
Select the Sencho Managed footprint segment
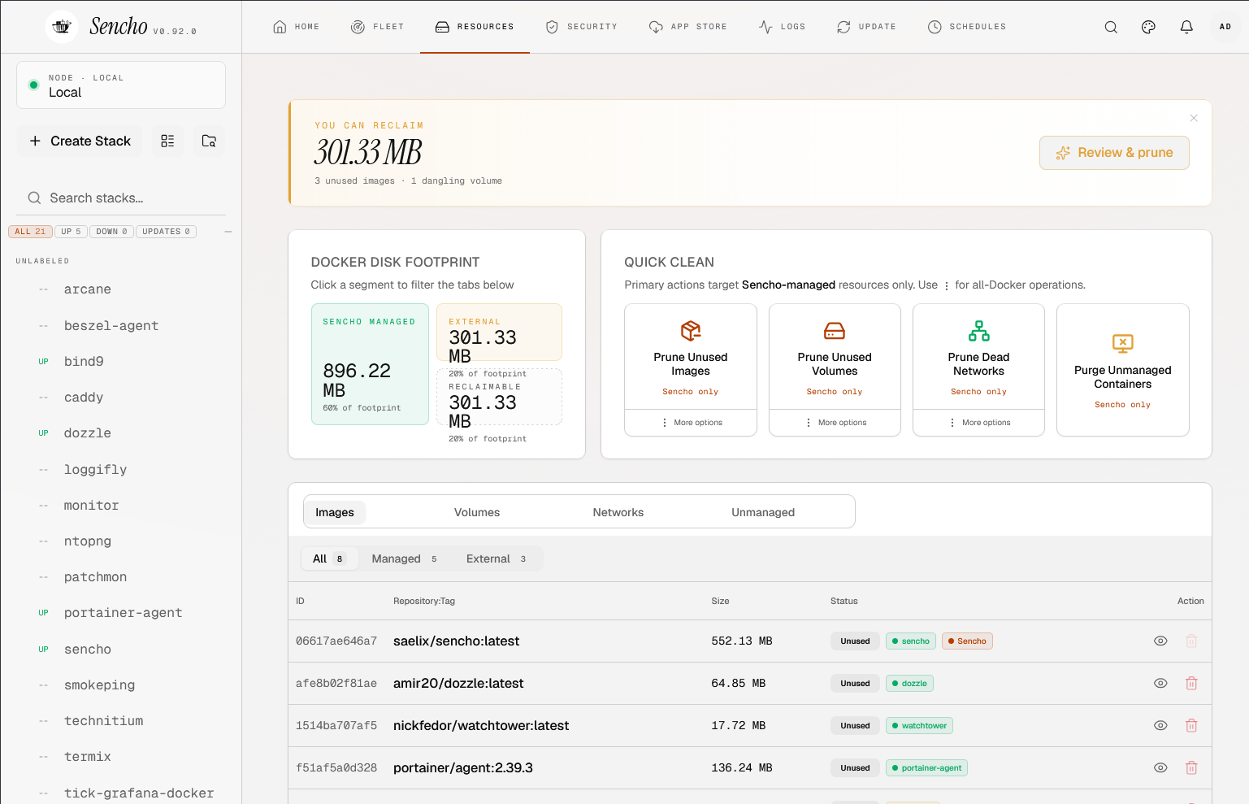click(x=370, y=364)
